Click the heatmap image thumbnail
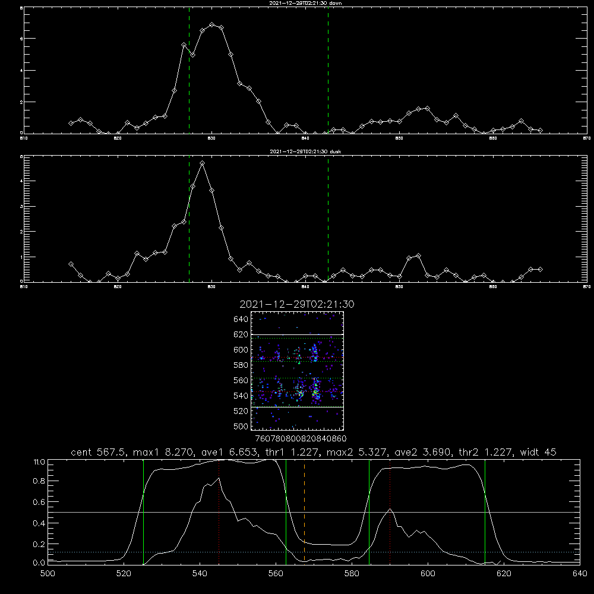This screenshot has height=594, width=594. coord(297,371)
